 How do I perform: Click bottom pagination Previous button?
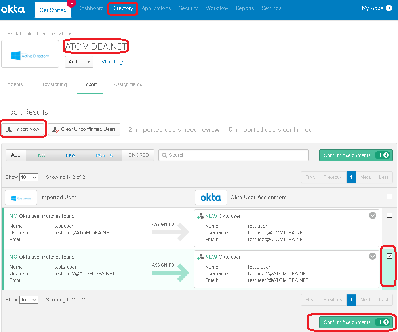pyautogui.click(x=333, y=300)
